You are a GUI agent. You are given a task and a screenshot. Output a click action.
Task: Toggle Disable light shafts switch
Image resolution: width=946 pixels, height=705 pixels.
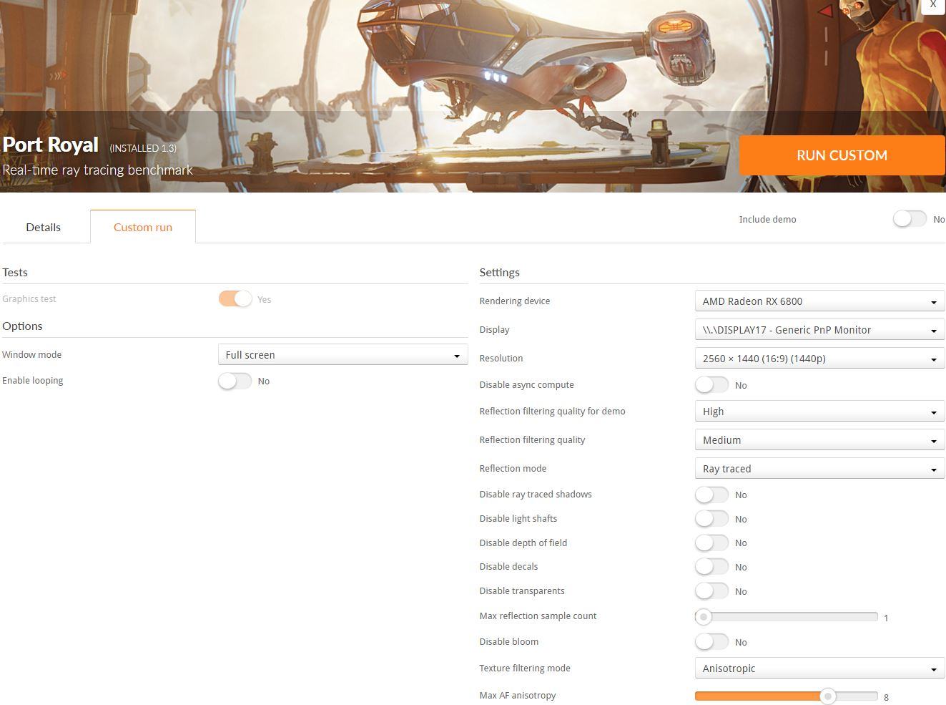(711, 519)
